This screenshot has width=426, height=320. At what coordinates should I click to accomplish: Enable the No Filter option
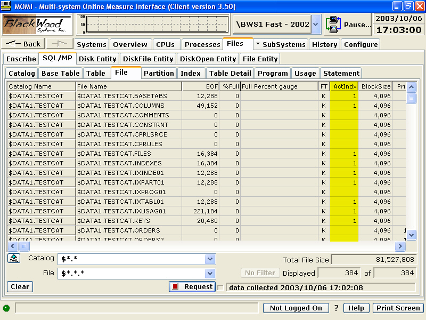(x=260, y=273)
